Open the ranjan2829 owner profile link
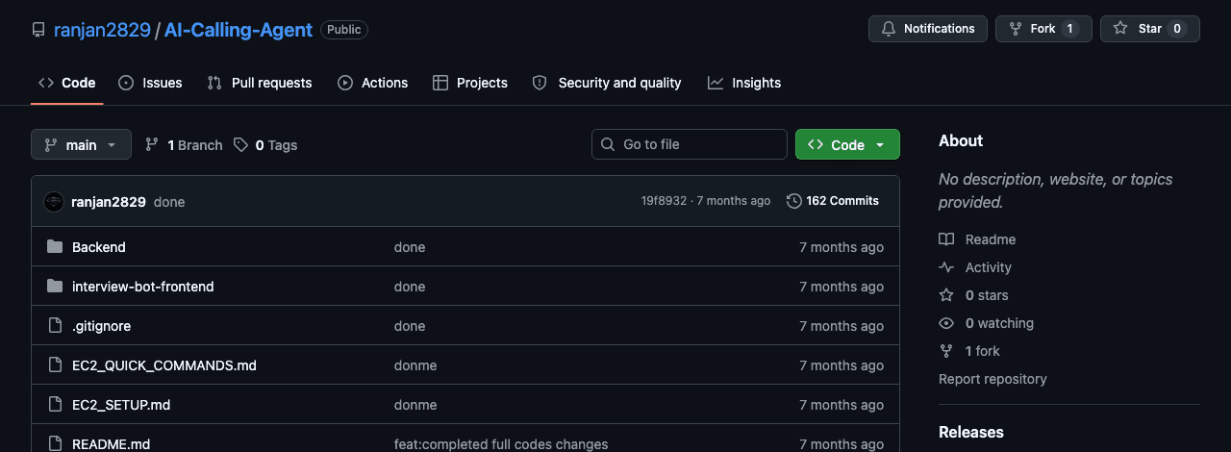The height and width of the screenshot is (452, 1231). click(102, 30)
